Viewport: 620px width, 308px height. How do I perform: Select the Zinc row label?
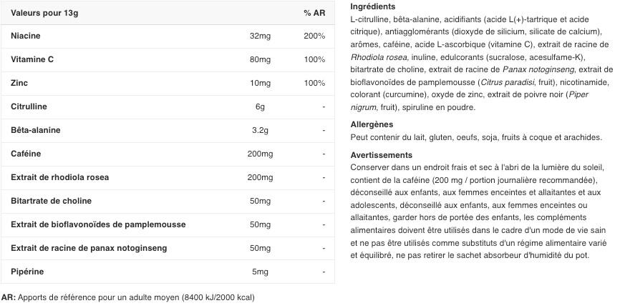[x=20, y=83]
